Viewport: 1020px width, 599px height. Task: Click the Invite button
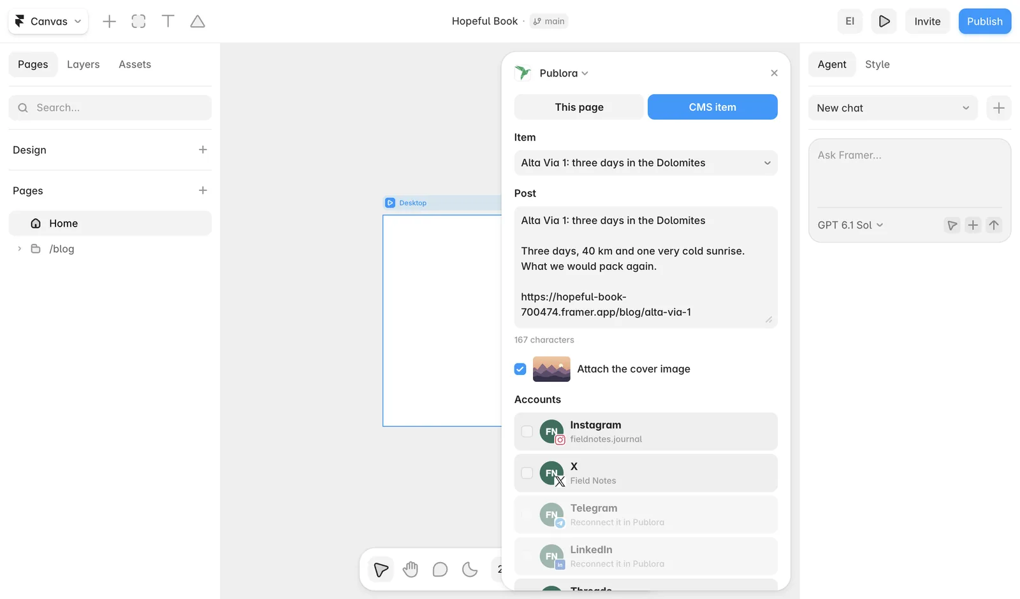(x=928, y=21)
